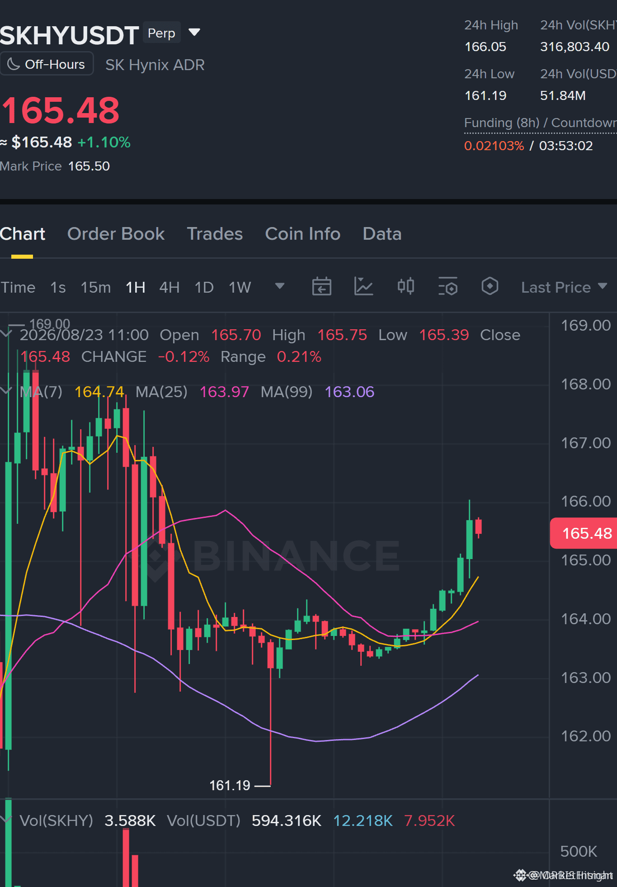Tap the MA(99) 163.06 indicator label
Viewport: 617px width, 887px height.
[317, 392]
